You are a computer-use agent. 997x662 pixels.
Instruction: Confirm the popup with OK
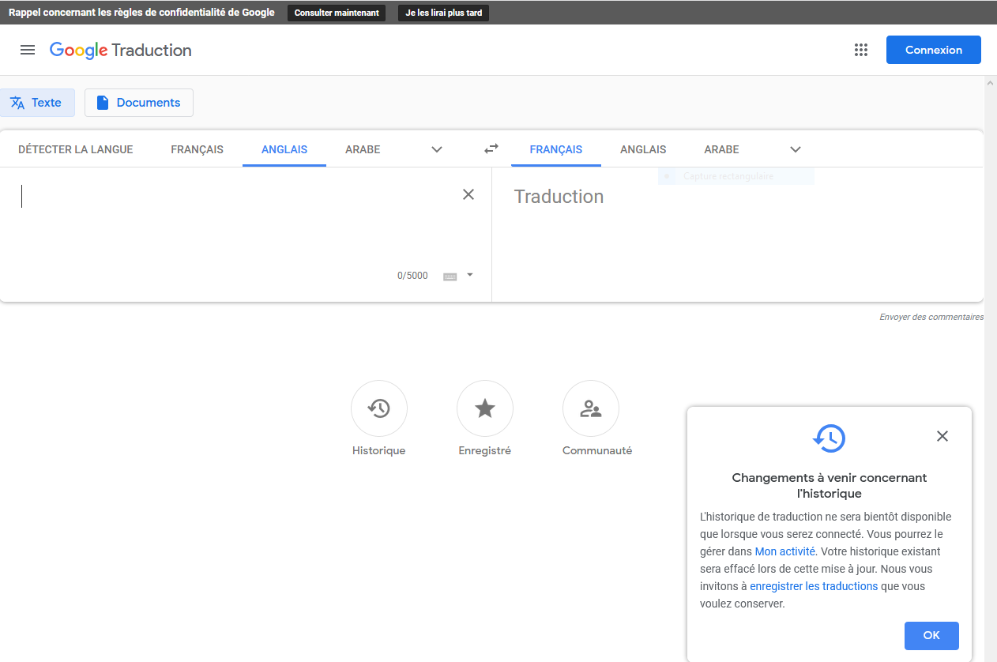coord(931,635)
